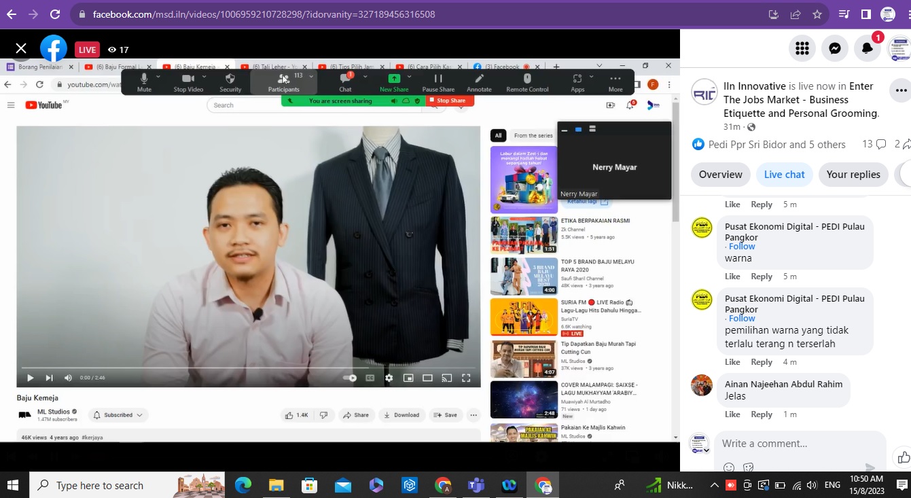
Task: Click the Facebook logo icon
Action: [x=54, y=48]
